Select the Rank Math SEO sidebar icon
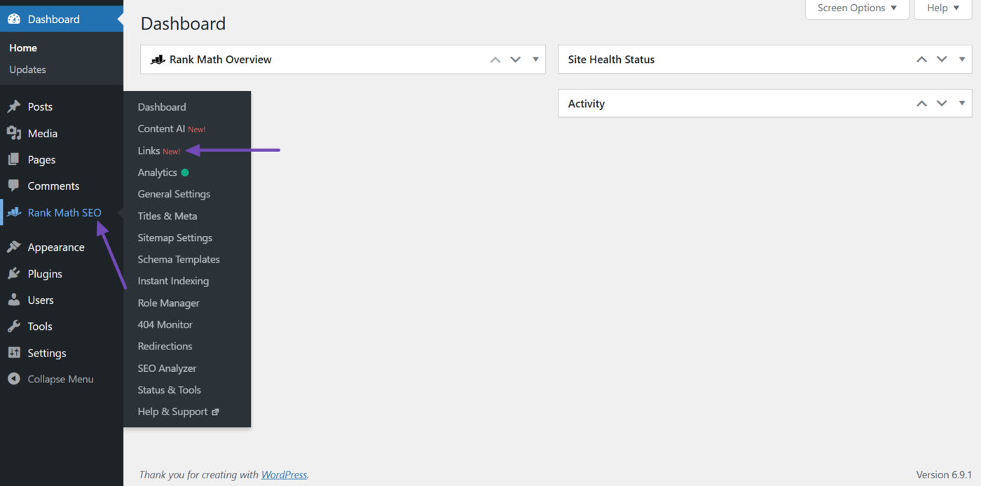Image resolution: width=981 pixels, height=486 pixels. [14, 212]
